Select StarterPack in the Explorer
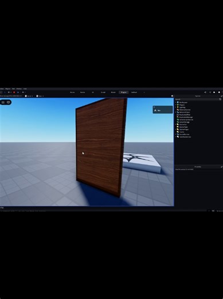 coord(183,127)
